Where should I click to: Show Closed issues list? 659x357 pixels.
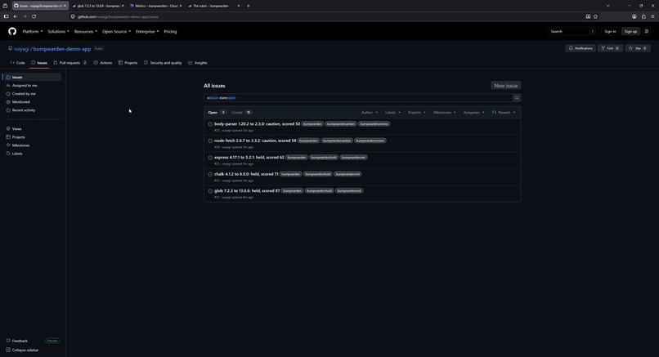pyautogui.click(x=241, y=113)
